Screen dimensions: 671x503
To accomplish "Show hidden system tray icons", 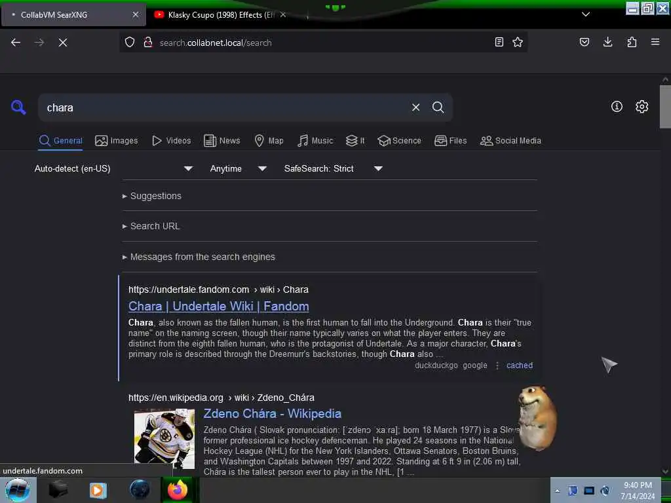I will pyautogui.click(x=557, y=491).
